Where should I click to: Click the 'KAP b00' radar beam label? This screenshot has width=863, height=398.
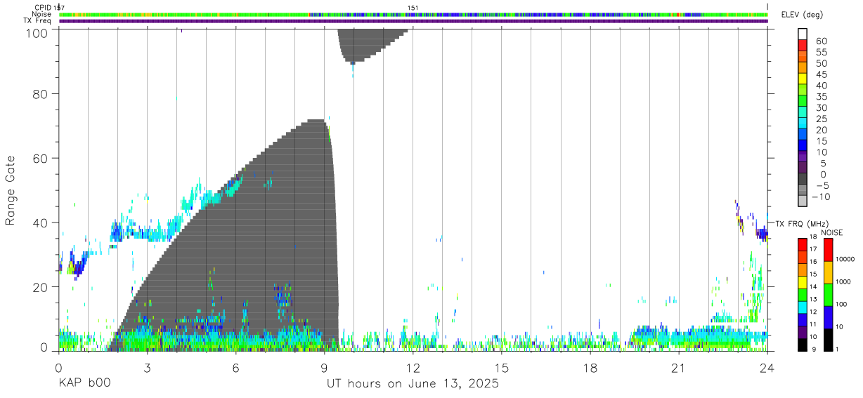[84, 384]
